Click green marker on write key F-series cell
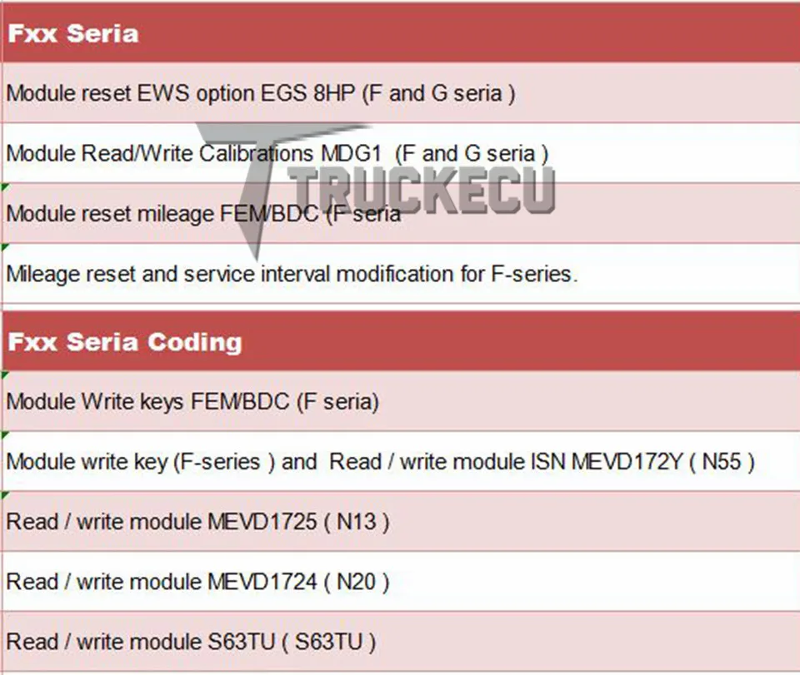 coord(5,435)
